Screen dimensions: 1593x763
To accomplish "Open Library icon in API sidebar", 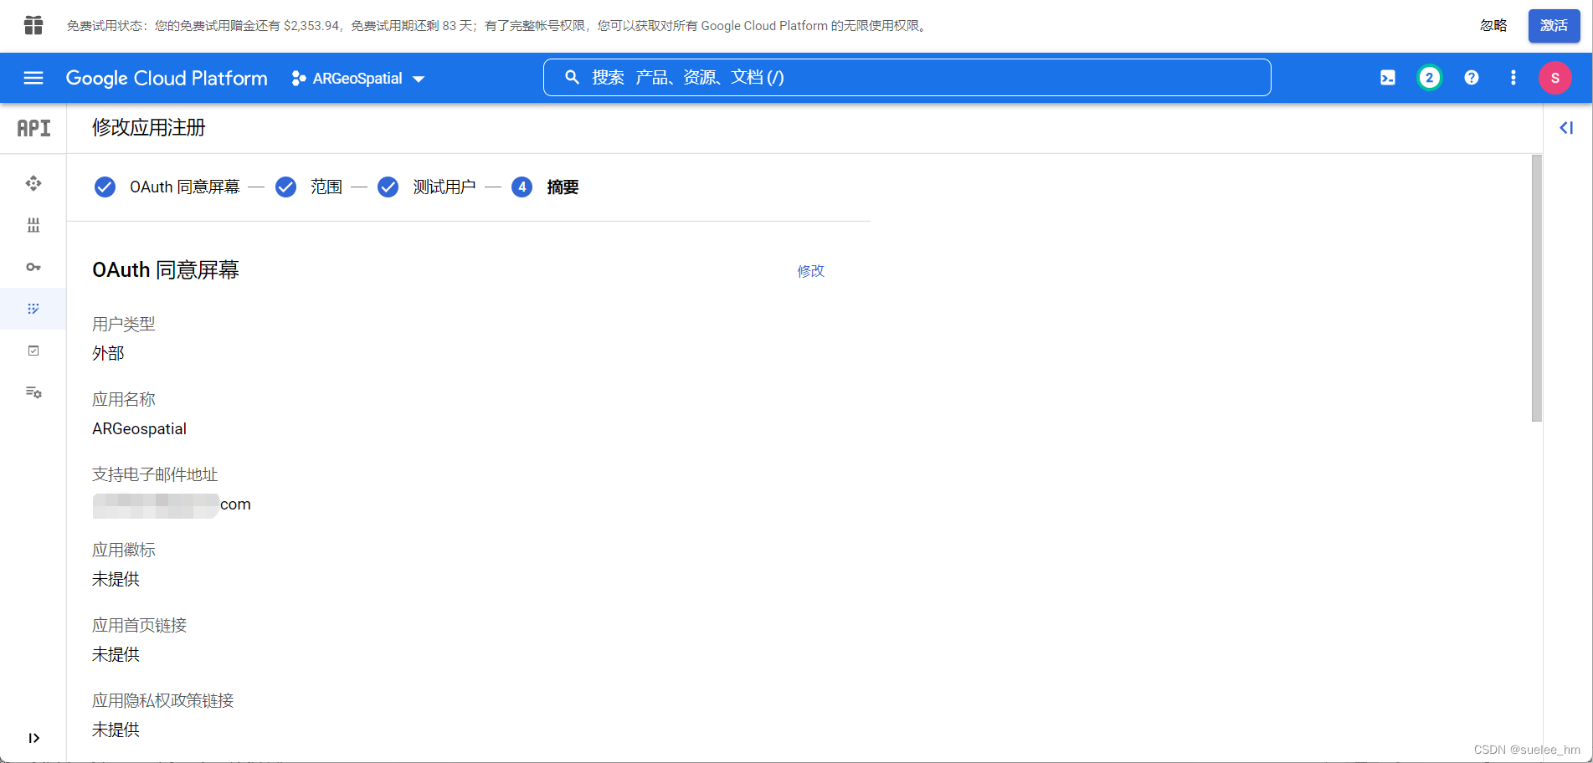I will tap(33, 225).
